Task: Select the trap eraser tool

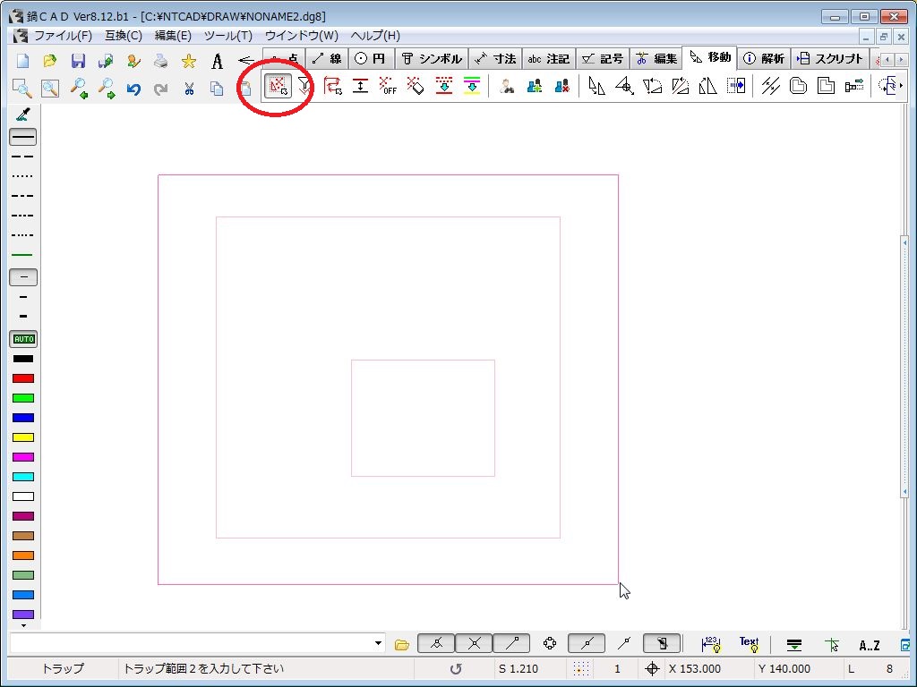Action: coord(416,87)
